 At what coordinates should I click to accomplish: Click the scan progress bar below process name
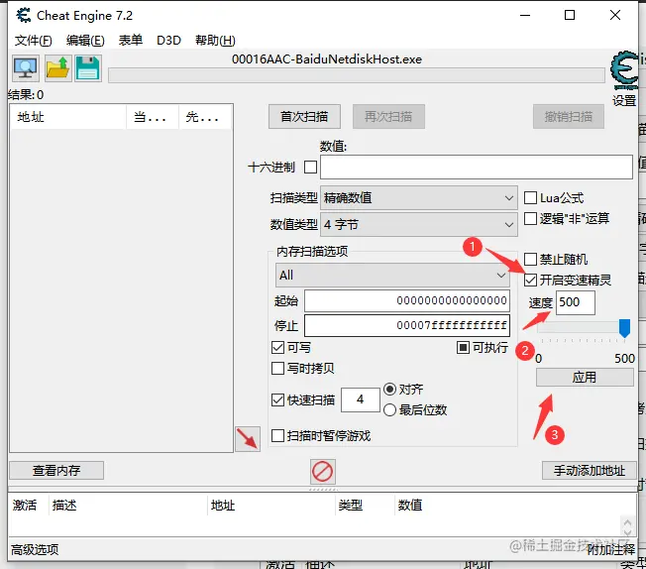click(357, 75)
